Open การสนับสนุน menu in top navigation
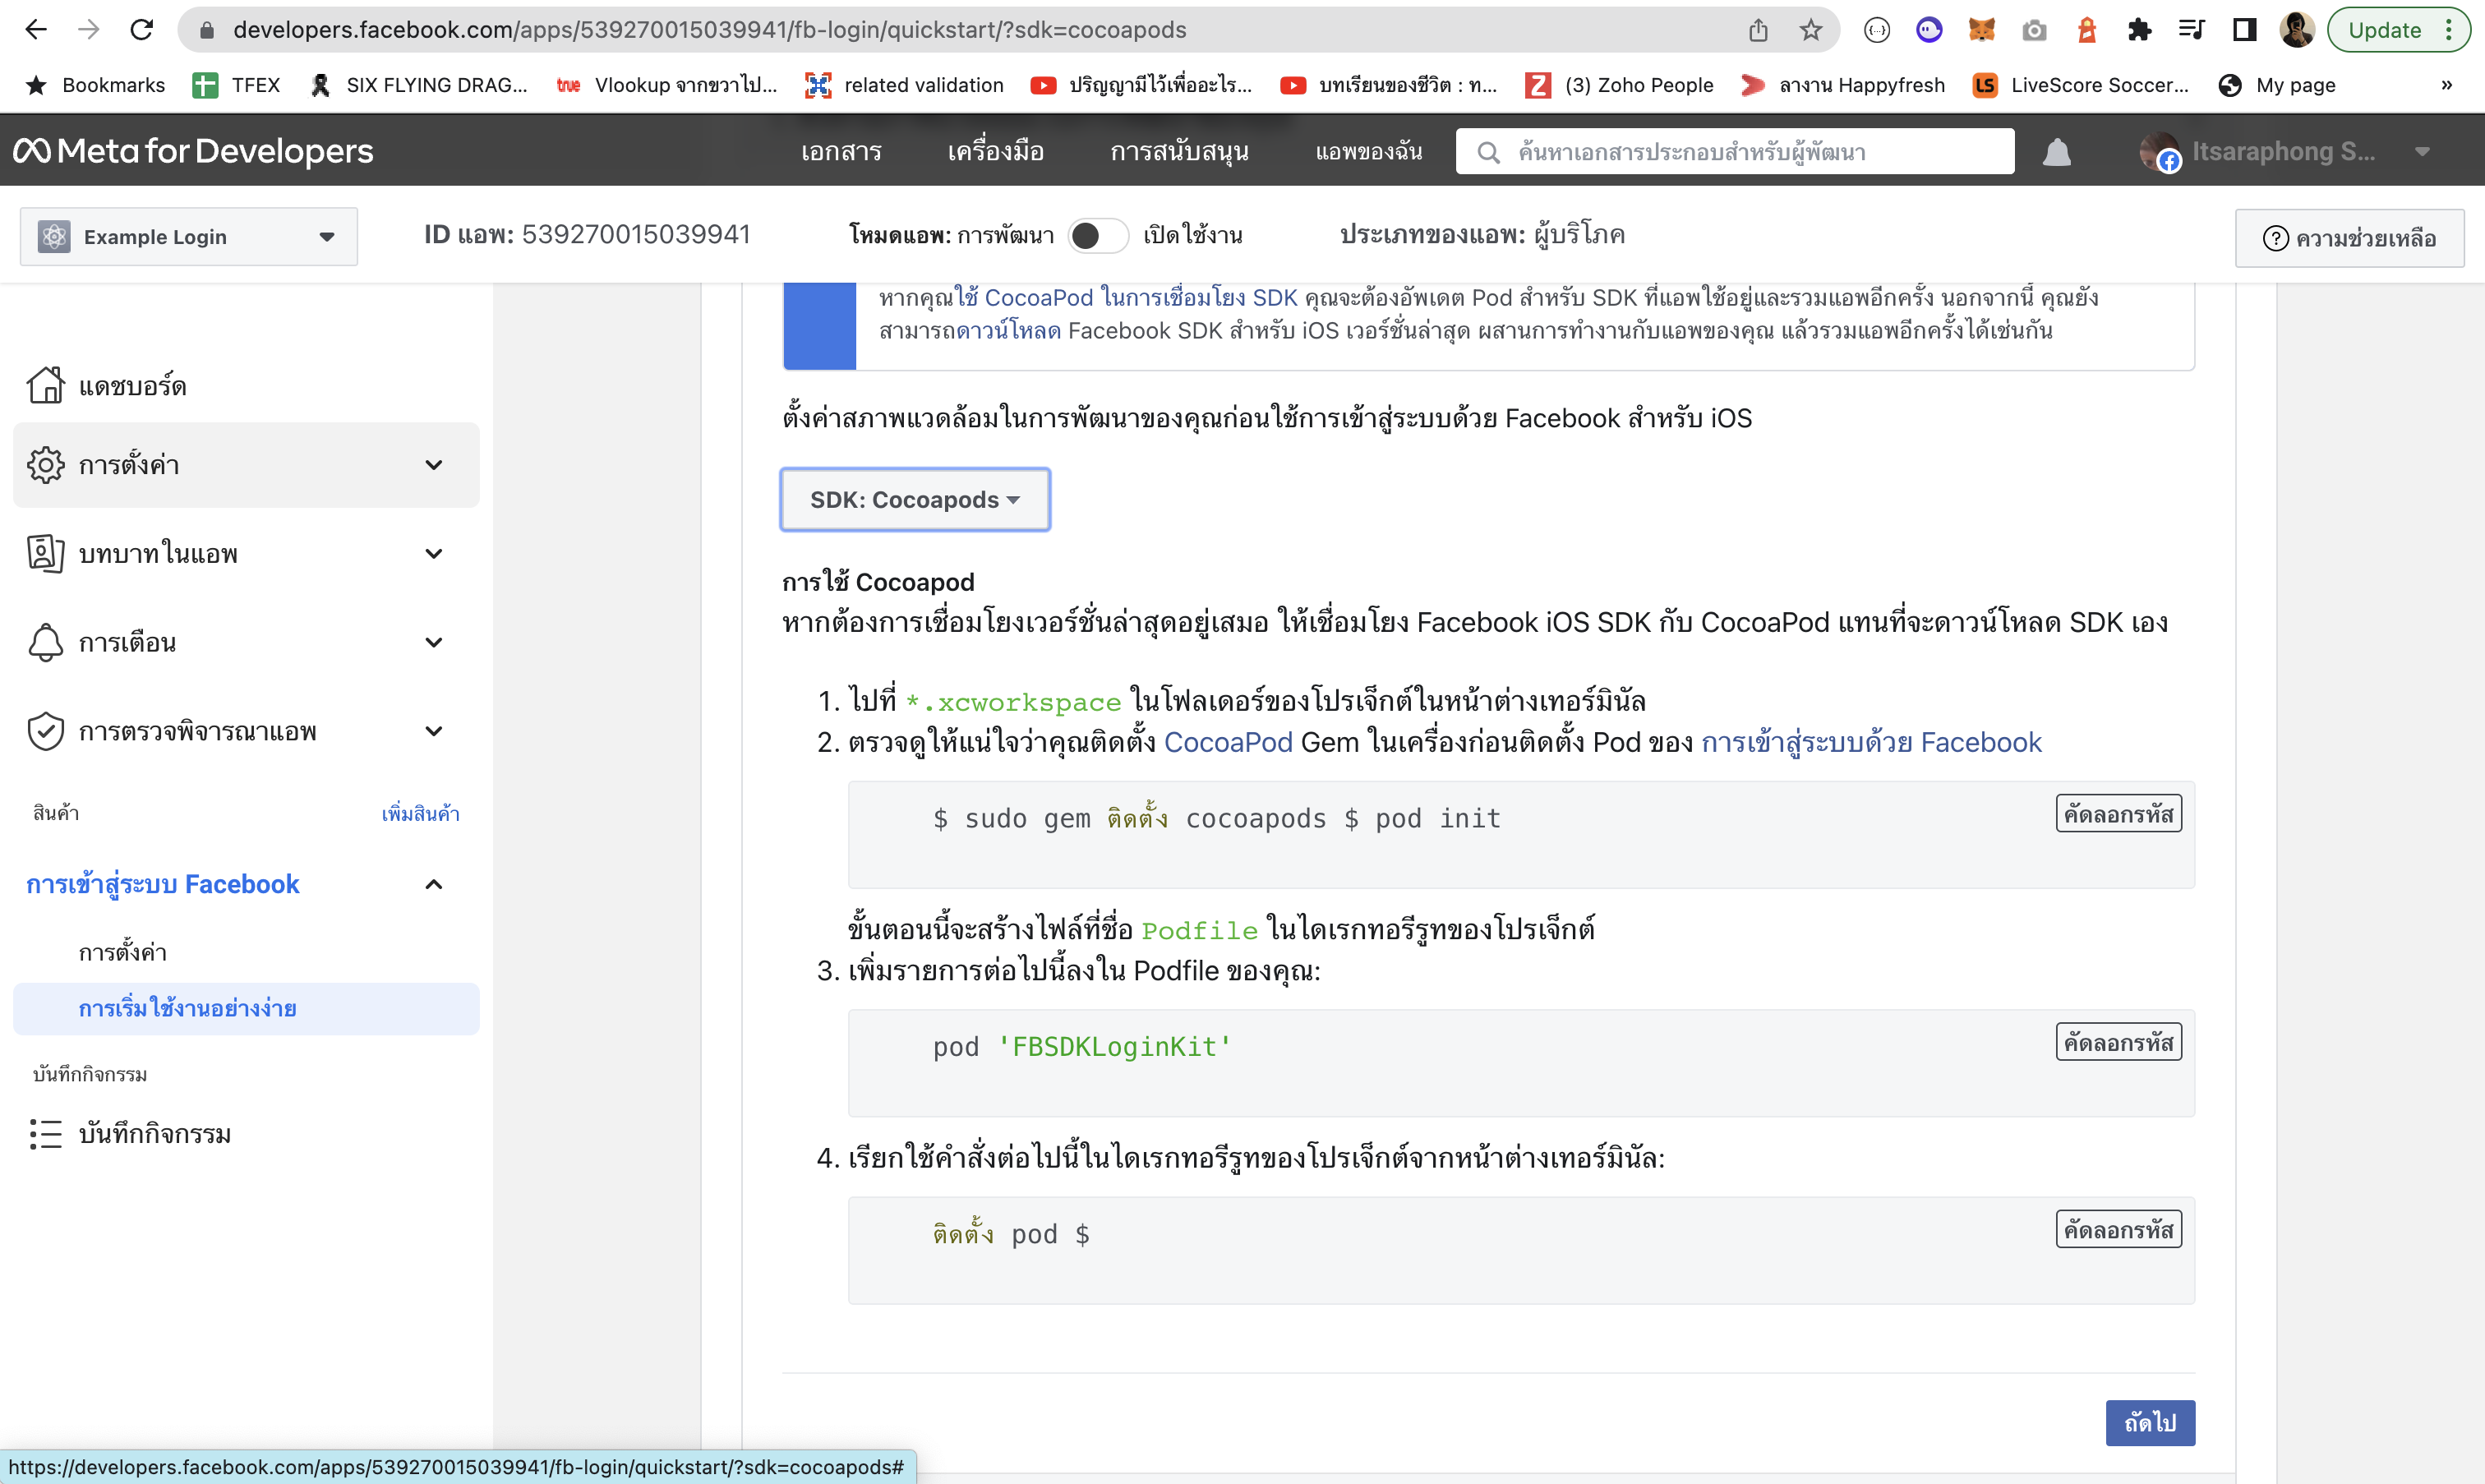 1179,152
